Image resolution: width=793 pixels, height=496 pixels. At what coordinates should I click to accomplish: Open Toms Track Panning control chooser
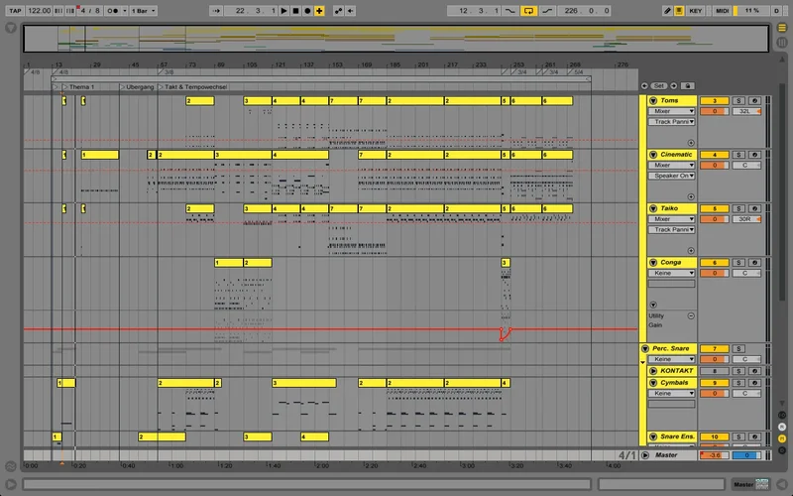672,122
